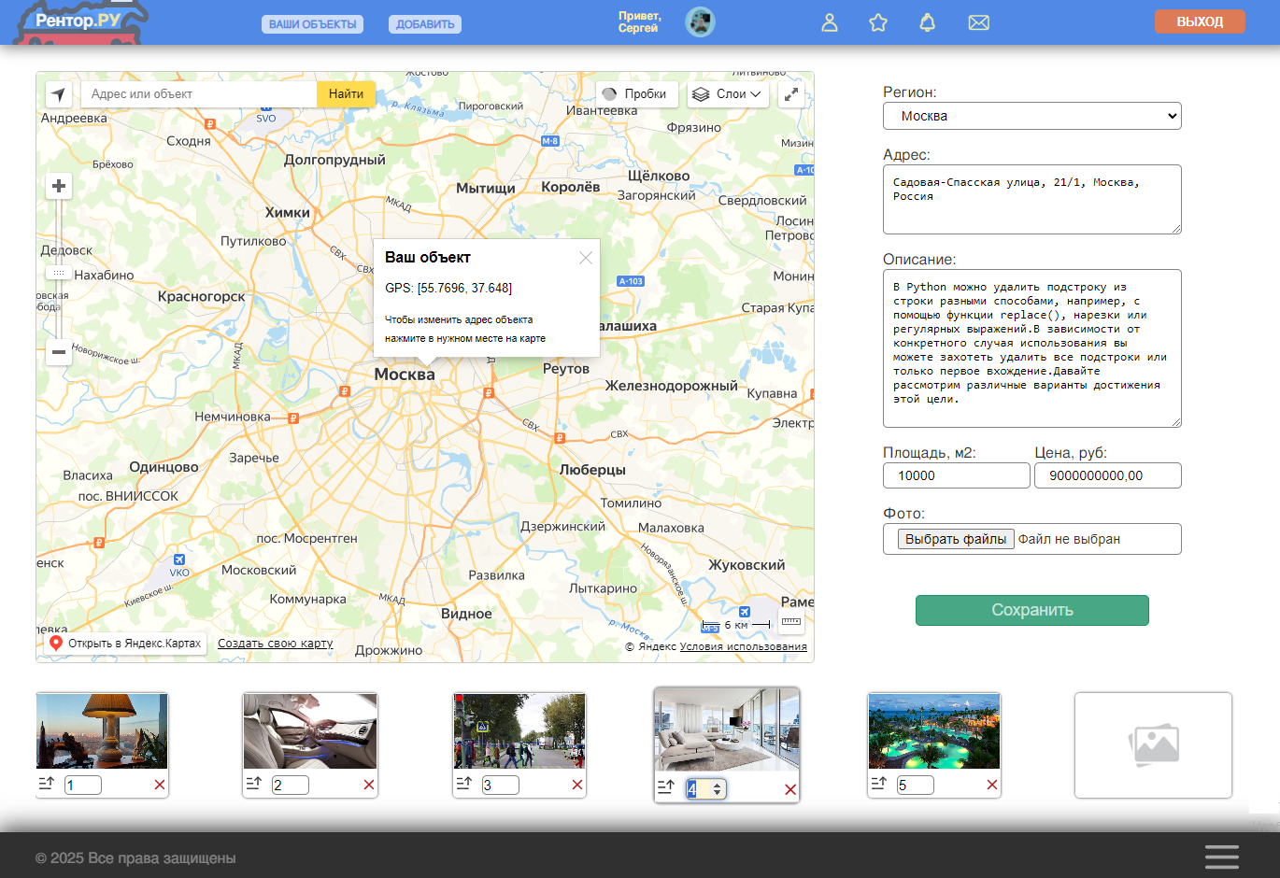The width and height of the screenshot is (1280, 878).
Task: Click the 'Привет, Сергей' greeting
Action: [x=639, y=22]
